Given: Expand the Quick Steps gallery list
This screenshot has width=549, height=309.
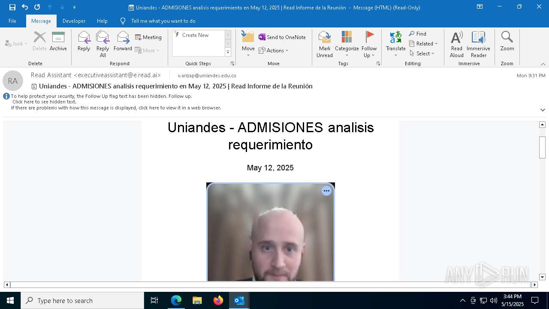Looking at the screenshot, I should tap(228, 52).
